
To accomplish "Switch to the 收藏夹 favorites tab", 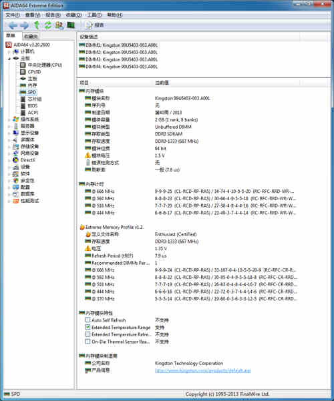I will (31, 36).
